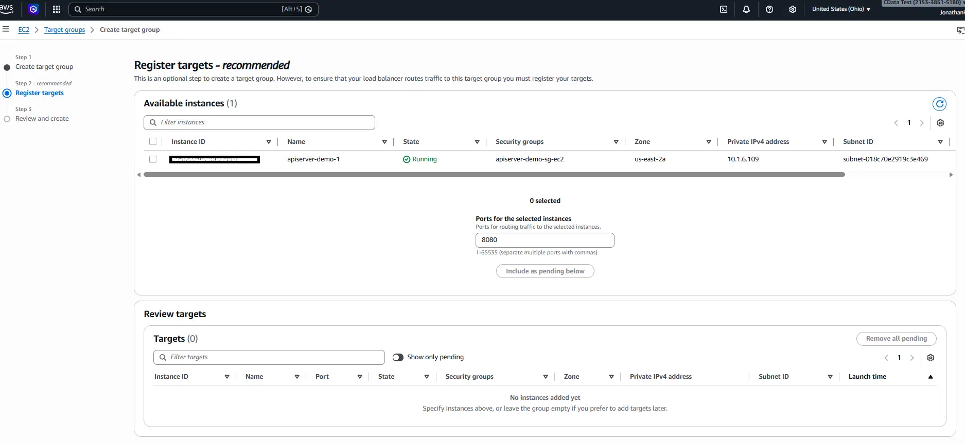This screenshot has height=444, width=965.
Task: Open the Available instances table preferences gear
Action: coord(940,123)
